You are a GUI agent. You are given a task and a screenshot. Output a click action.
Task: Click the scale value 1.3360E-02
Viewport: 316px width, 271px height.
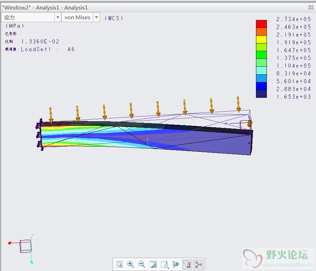(40, 41)
